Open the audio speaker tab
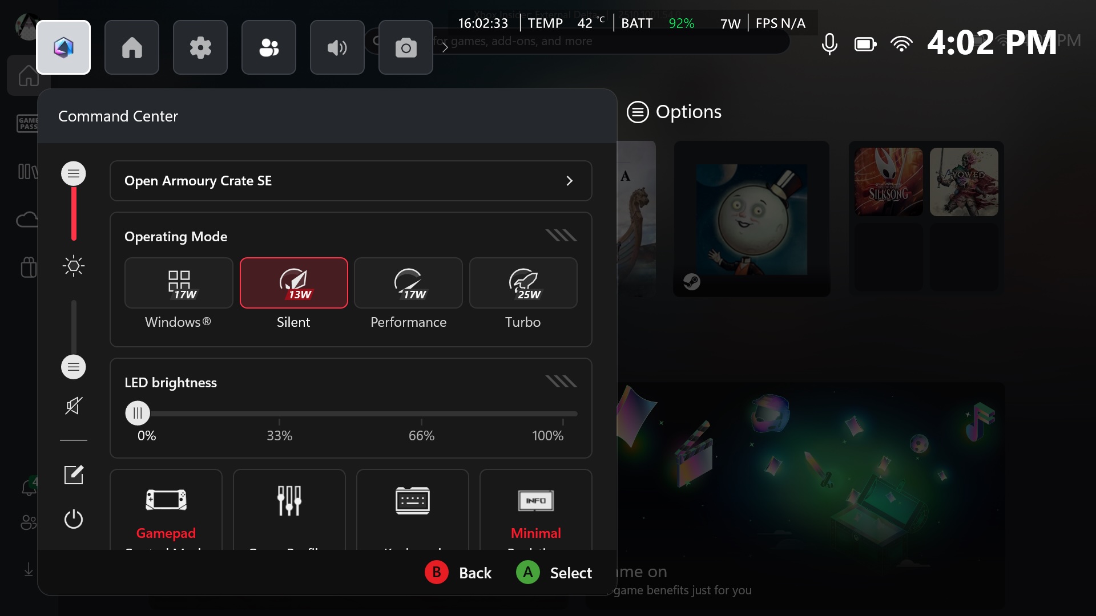Screen dimensions: 1096x616 click(337, 47)
